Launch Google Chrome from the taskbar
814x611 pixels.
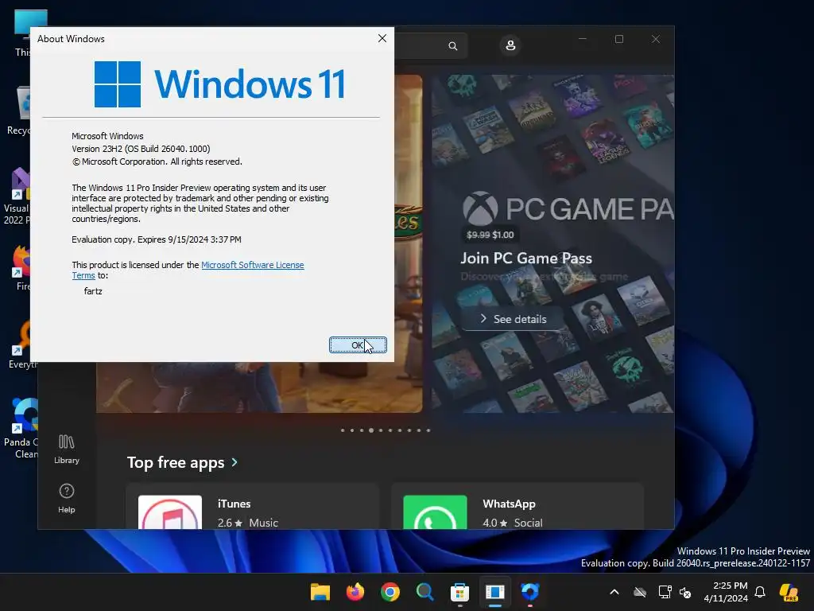pyautogui.click(x=390, y=592)
